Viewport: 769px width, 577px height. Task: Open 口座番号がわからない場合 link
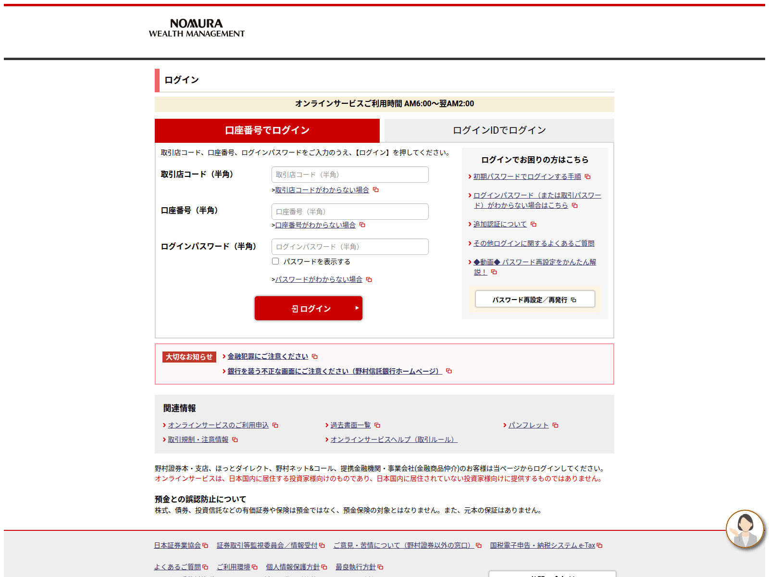tap(315, 225)
